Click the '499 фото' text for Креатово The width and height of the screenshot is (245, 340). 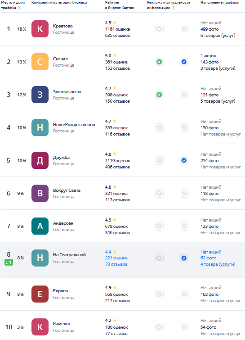point(209,29)
